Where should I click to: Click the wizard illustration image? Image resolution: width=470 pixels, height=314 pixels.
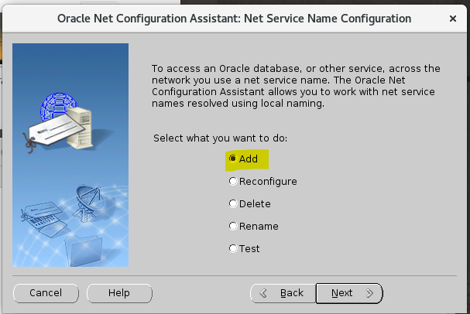coord(70,155)
